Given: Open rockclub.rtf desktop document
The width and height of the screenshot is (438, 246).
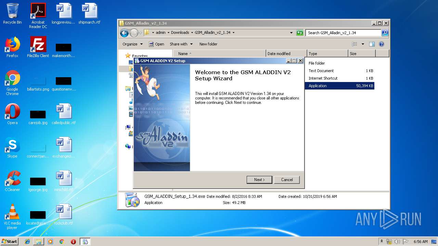Looking at the screenshot, I should [64, 215].
